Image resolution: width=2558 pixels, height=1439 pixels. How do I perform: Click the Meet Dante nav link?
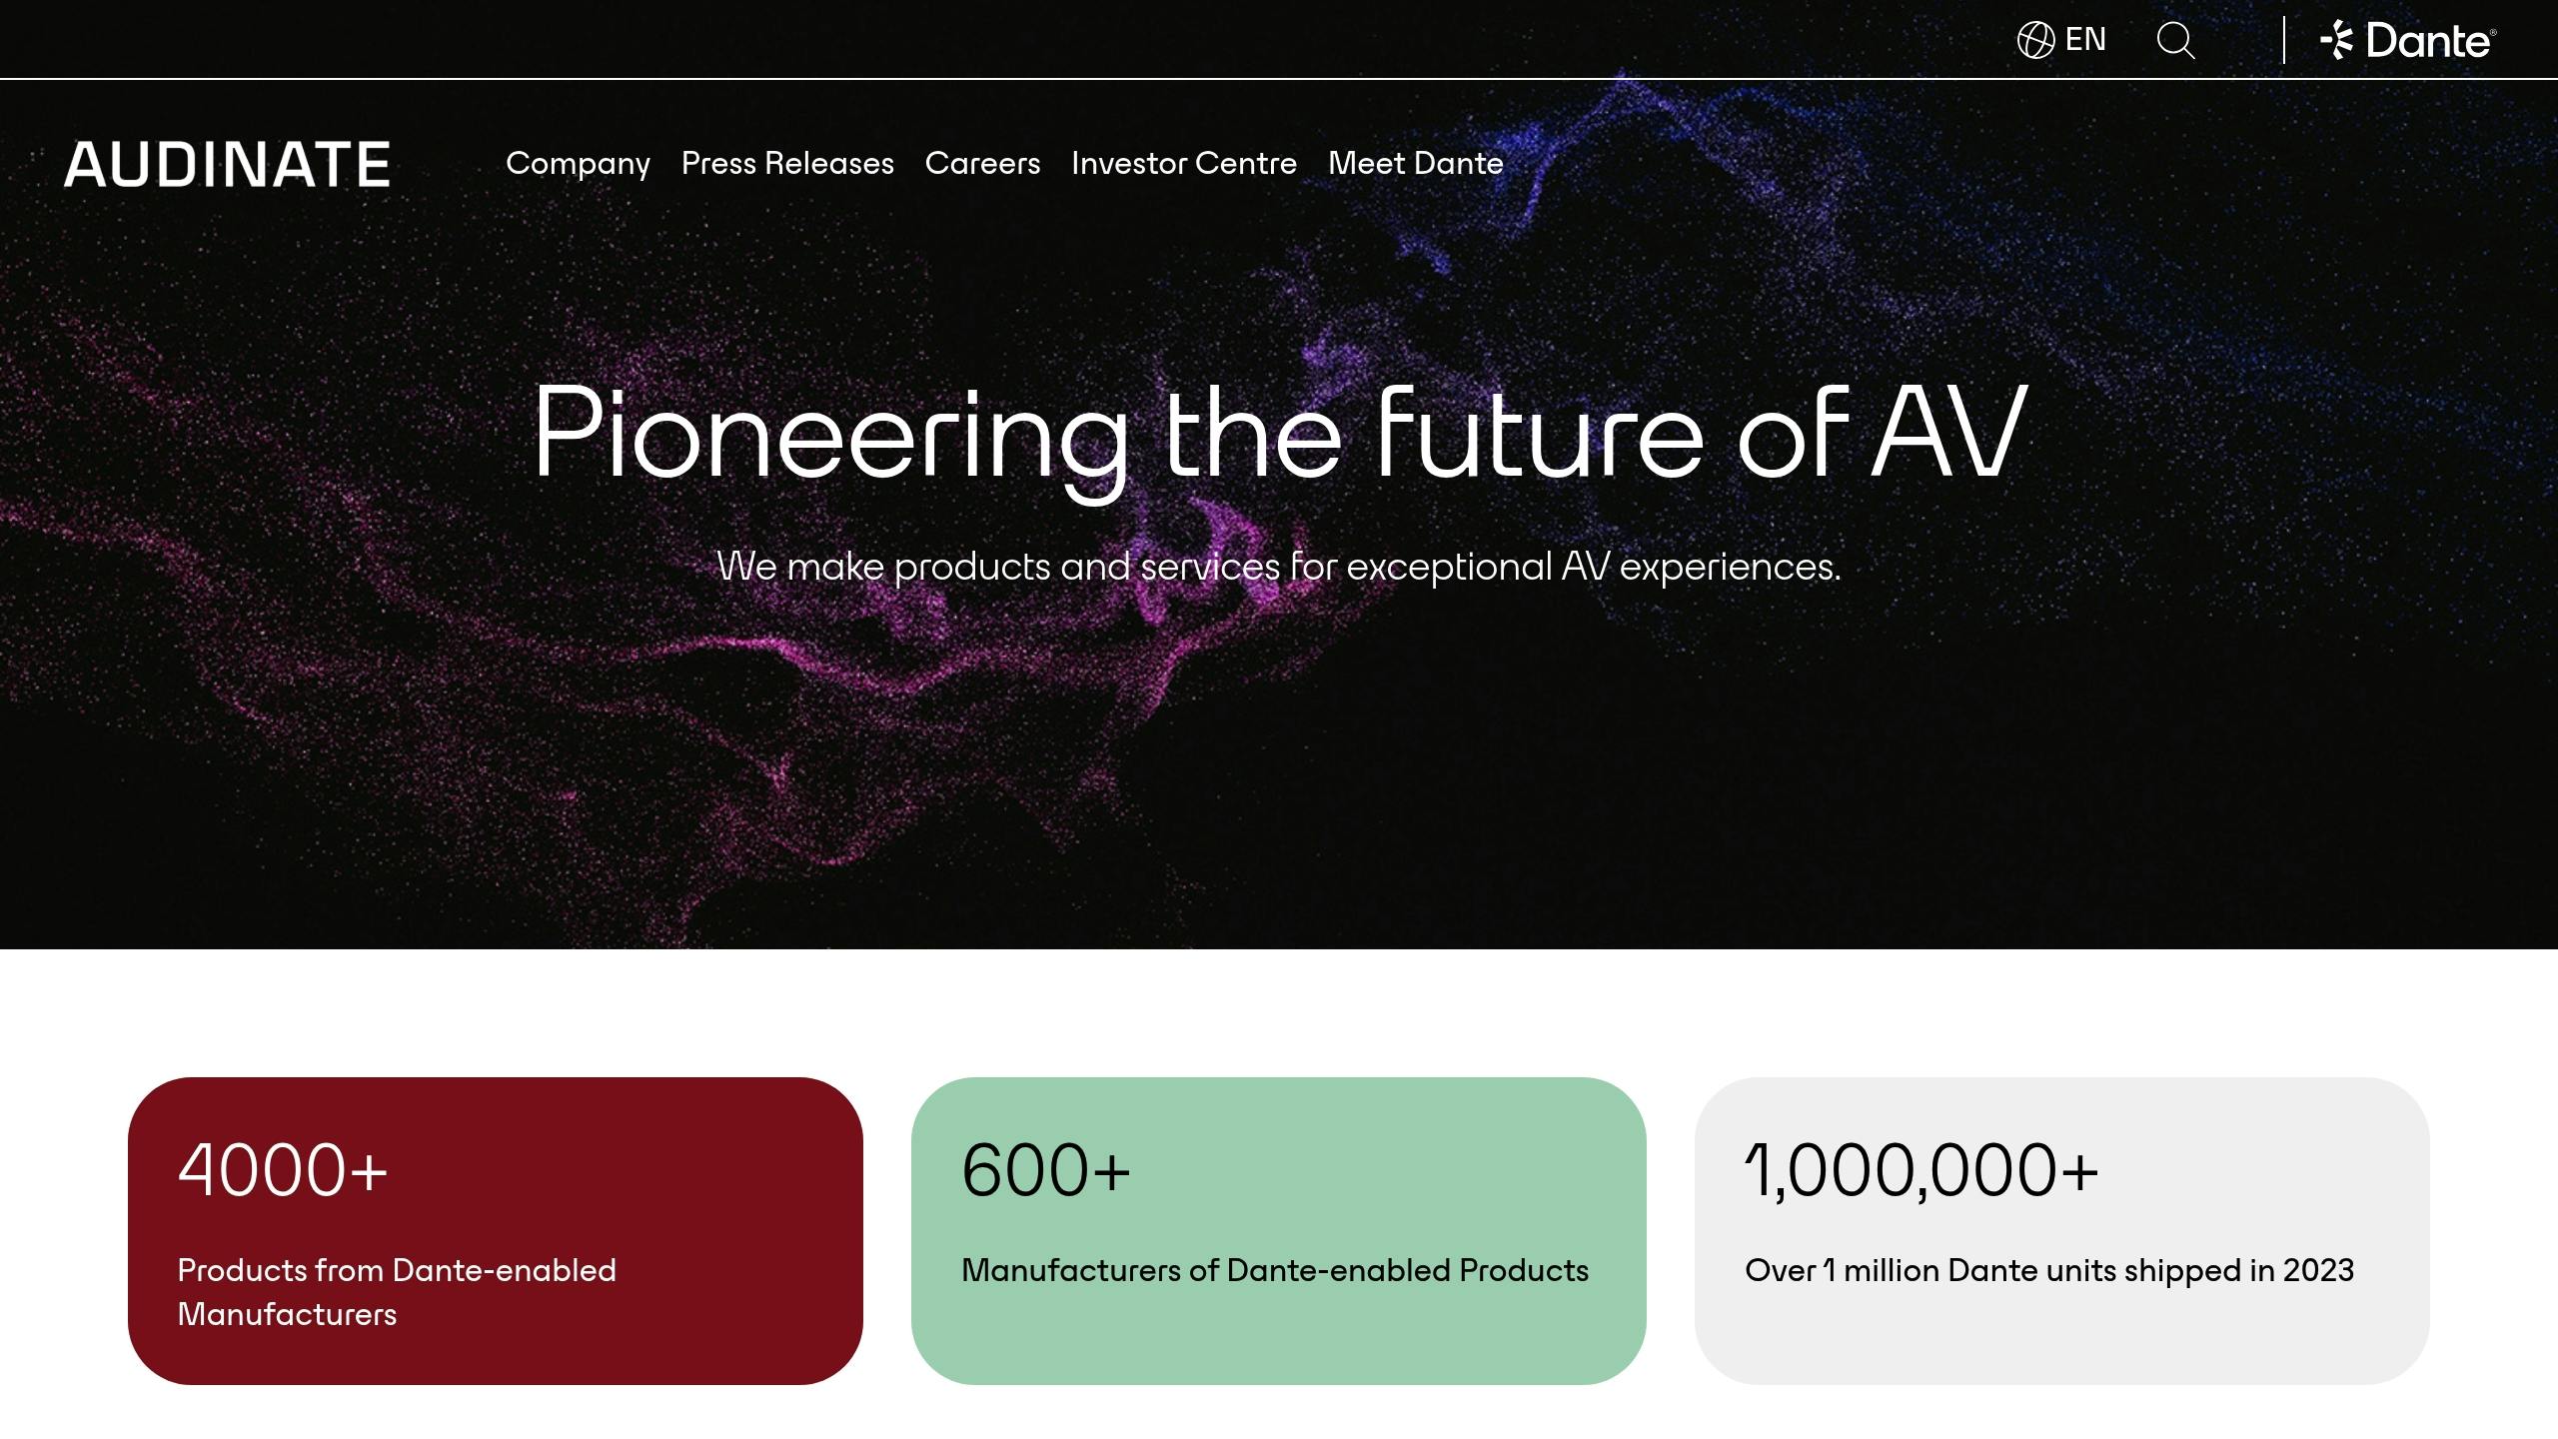pos(1415,163)
